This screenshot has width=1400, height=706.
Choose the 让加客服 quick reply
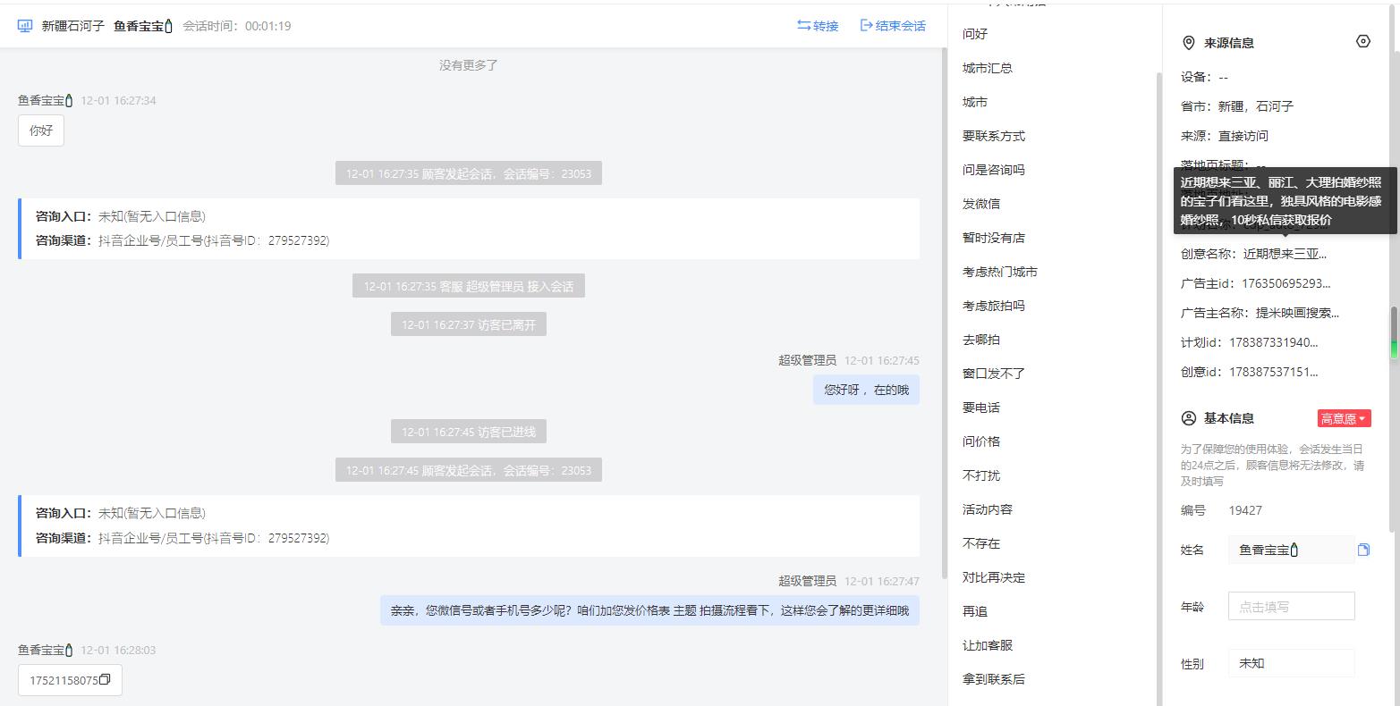click(988, 645)
